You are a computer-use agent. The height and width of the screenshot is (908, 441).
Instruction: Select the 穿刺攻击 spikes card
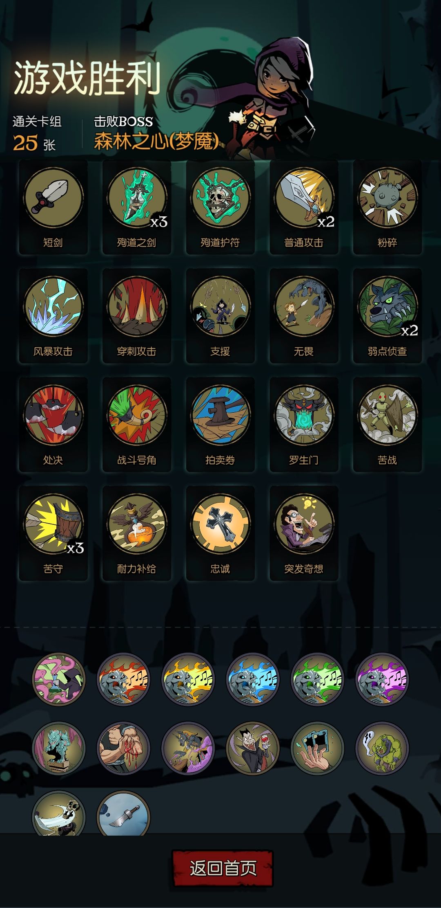tap(137, 316)
